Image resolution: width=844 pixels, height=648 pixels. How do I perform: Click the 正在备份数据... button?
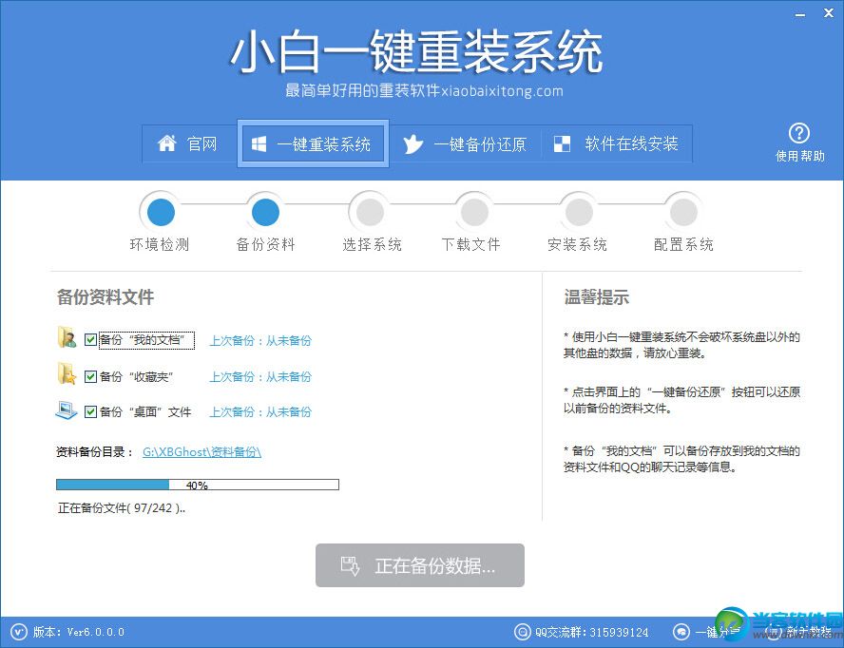coord(420,565)
